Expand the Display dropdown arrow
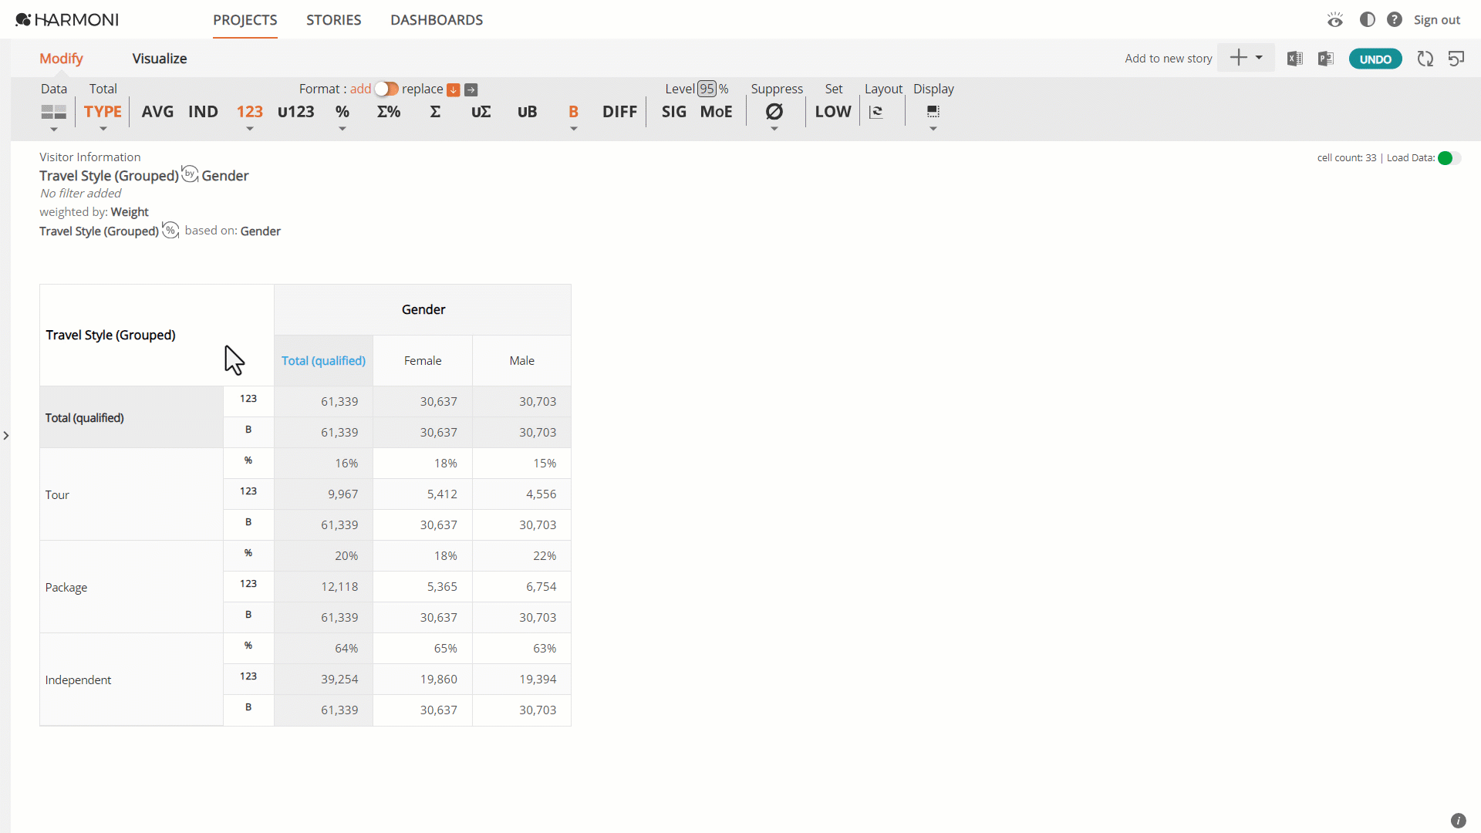This screenshot has width=1481, height=833. tap(933, 130)
